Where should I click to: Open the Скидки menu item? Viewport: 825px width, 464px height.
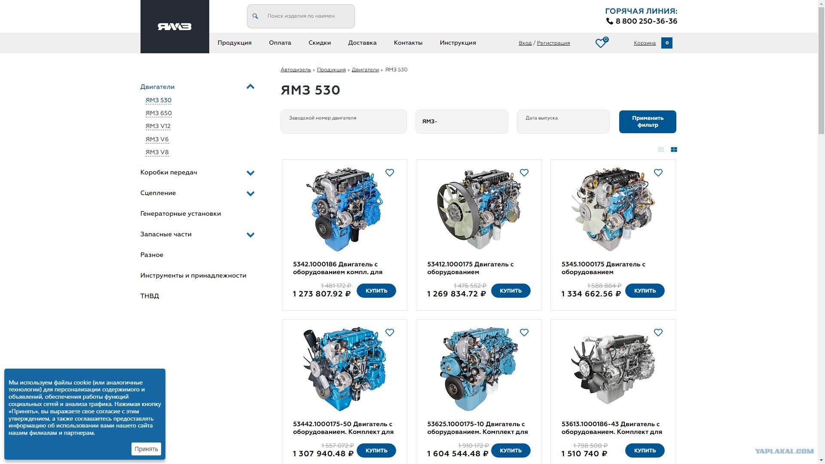pos(320,43)
